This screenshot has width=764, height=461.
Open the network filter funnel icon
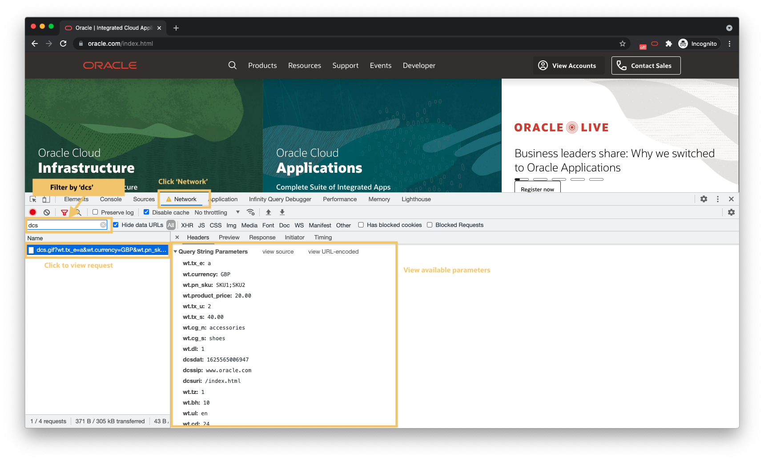[x=65, y=212]
